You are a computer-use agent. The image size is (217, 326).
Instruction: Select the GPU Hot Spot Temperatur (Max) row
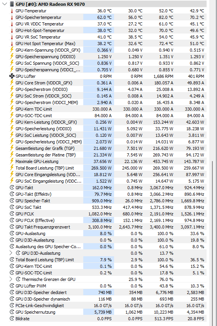coord(108,44)
